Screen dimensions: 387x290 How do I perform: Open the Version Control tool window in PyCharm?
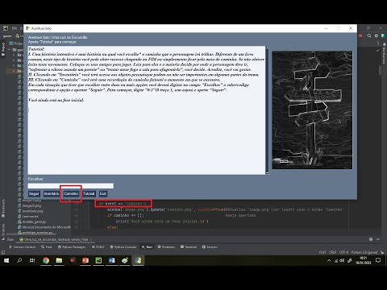tap(23, 246)
